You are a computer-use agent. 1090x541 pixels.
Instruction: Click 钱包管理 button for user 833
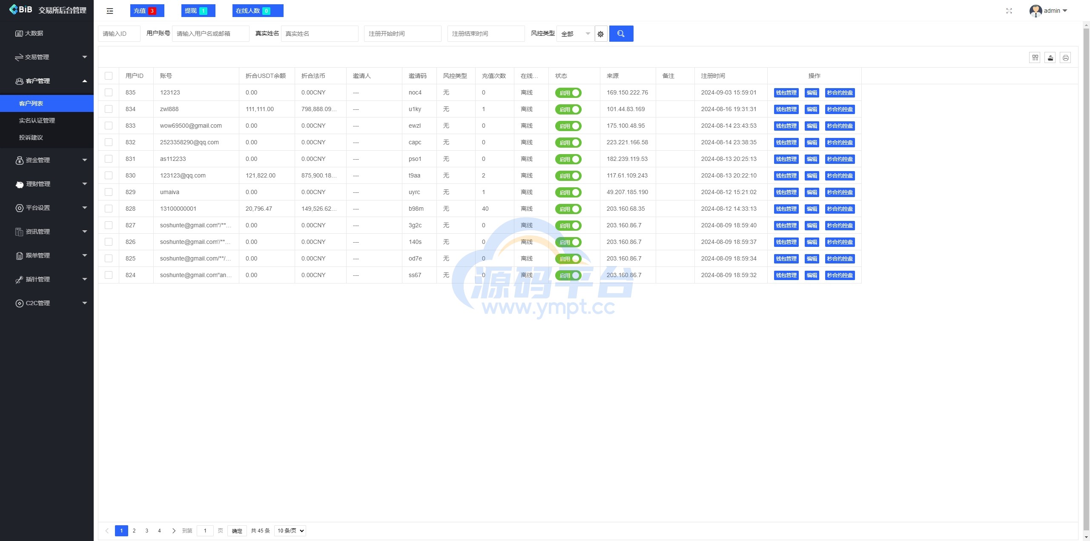coord(786,126)
